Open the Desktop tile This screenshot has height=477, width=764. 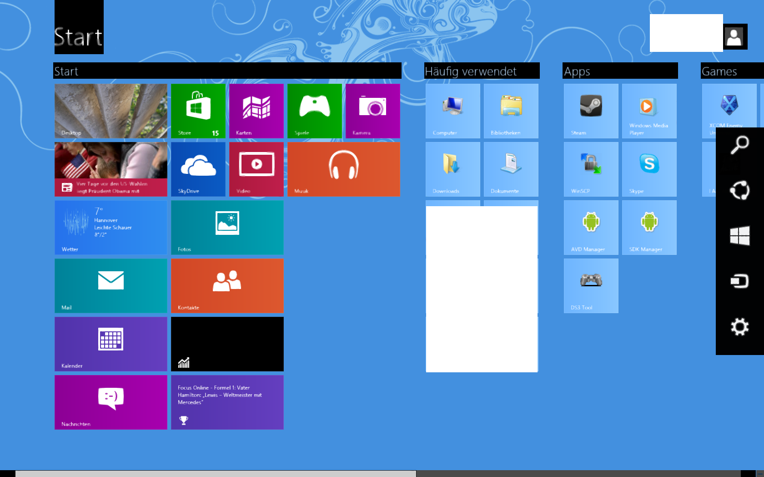coord(111,111)
